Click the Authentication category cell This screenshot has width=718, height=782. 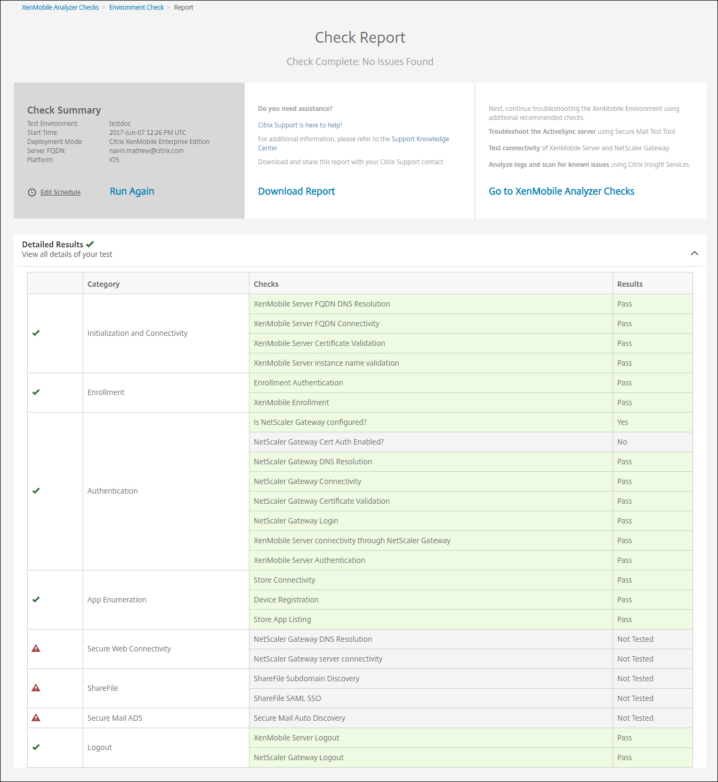coord(166,491)
